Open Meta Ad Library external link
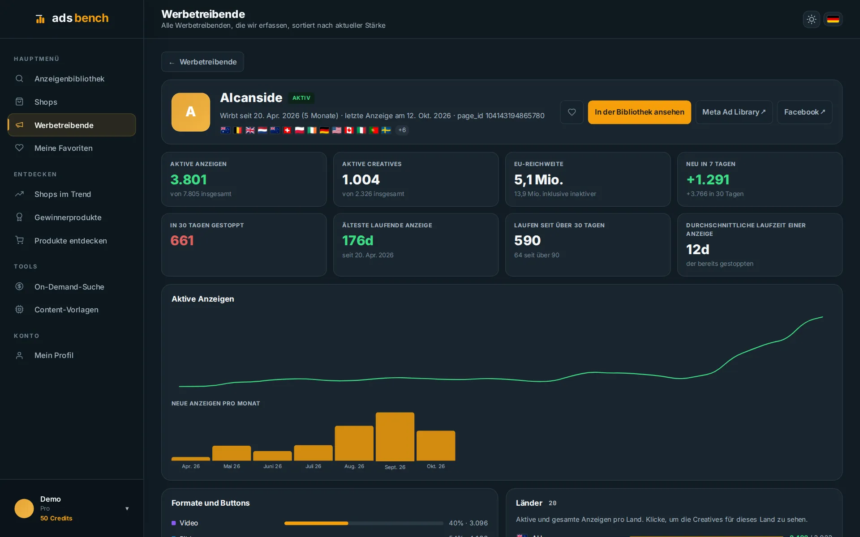 734,112
